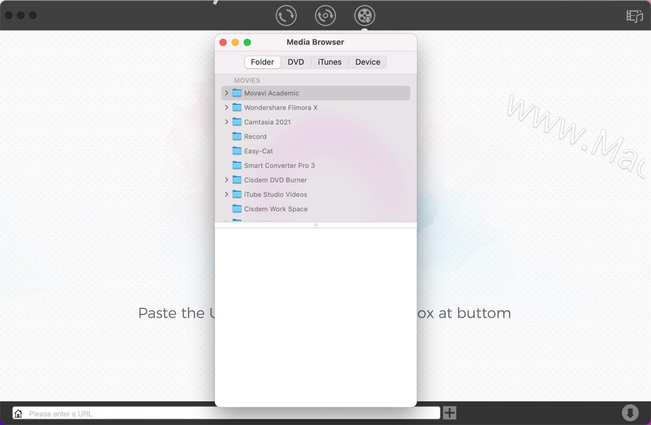Minimize the Media Browser window
This screenshot has height=425, width=651.
pos(235,42)
